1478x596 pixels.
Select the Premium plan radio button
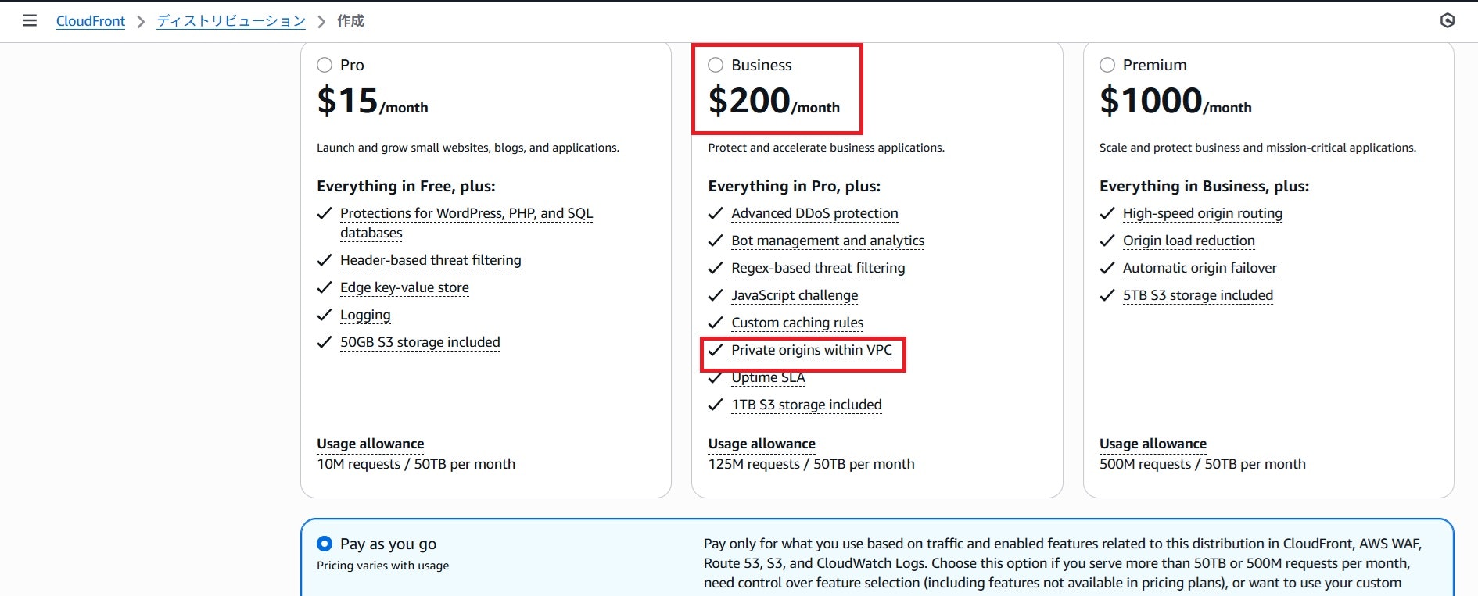coord(1107,65)
